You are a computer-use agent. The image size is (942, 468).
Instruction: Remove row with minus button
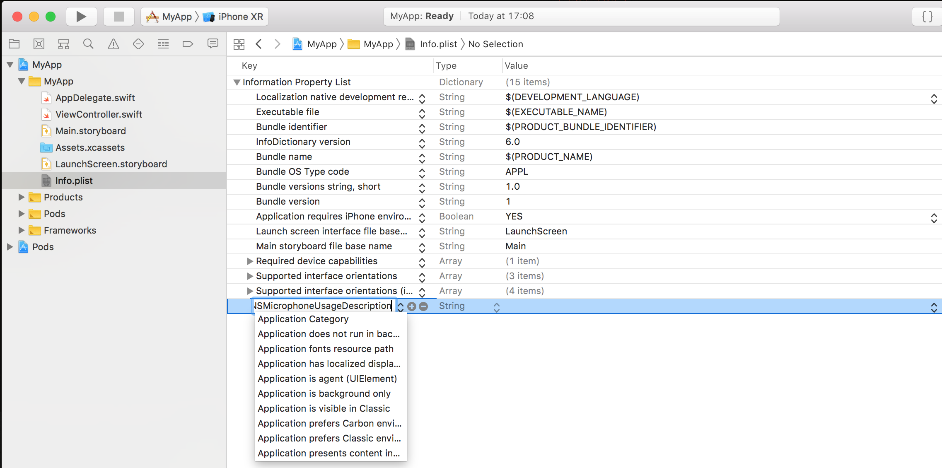tap(423, 306)
